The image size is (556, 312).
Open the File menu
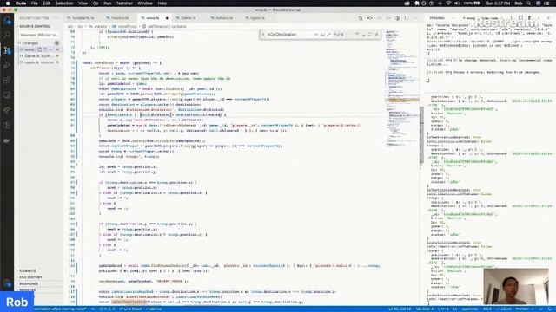(35, 3)
